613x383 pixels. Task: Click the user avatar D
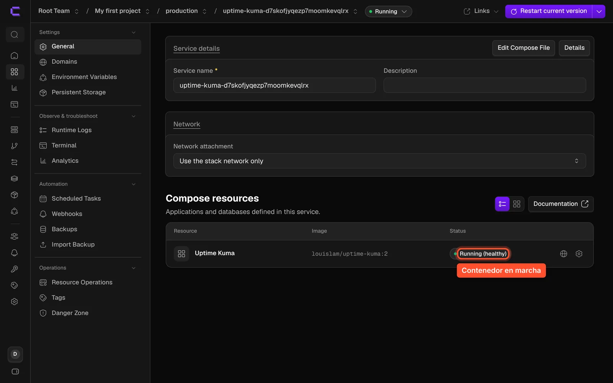(x=15, y=354)
